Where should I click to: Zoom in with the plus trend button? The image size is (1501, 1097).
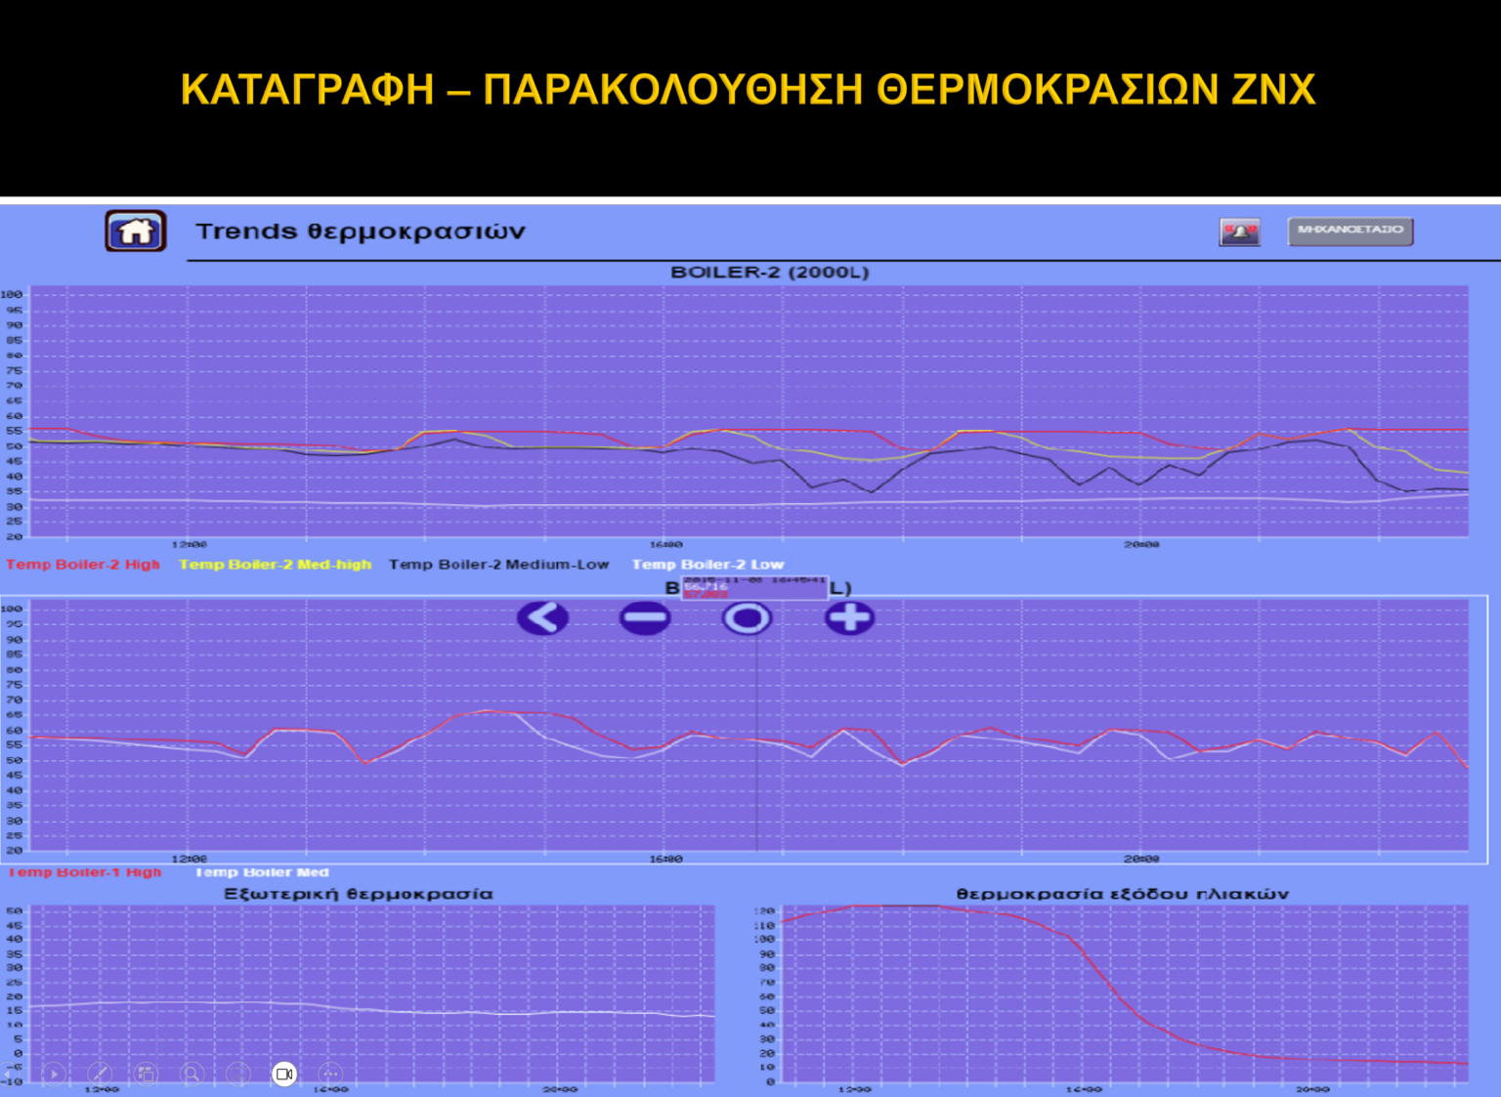[849, 617]
